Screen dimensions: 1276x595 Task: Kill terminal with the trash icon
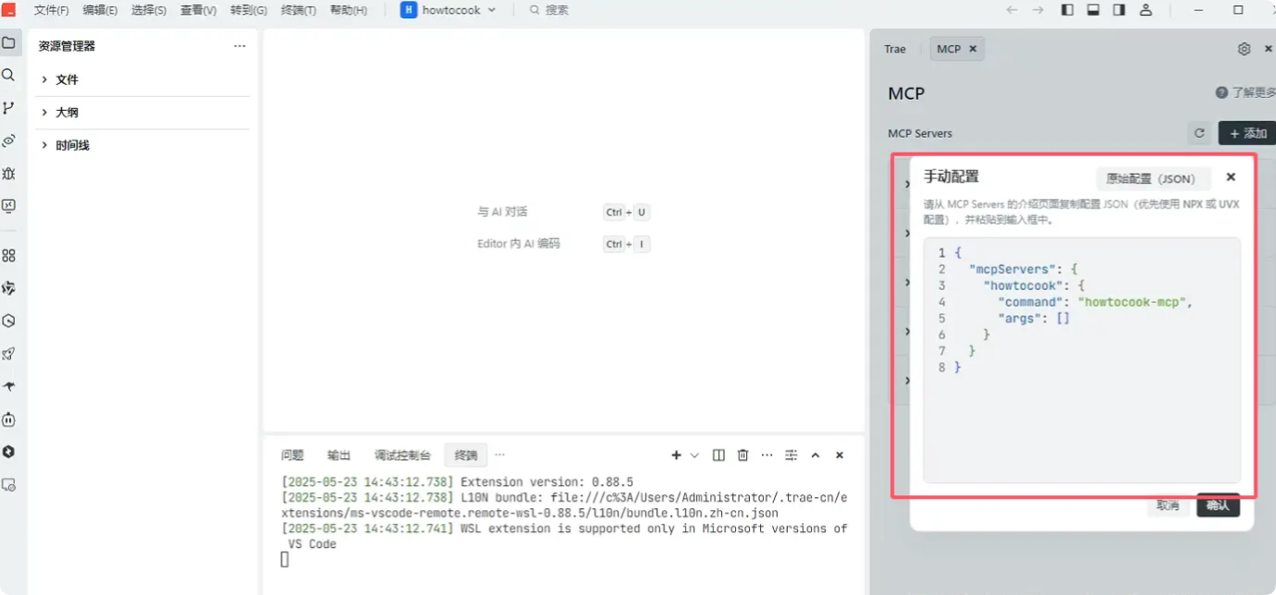(x=742, y=455)
